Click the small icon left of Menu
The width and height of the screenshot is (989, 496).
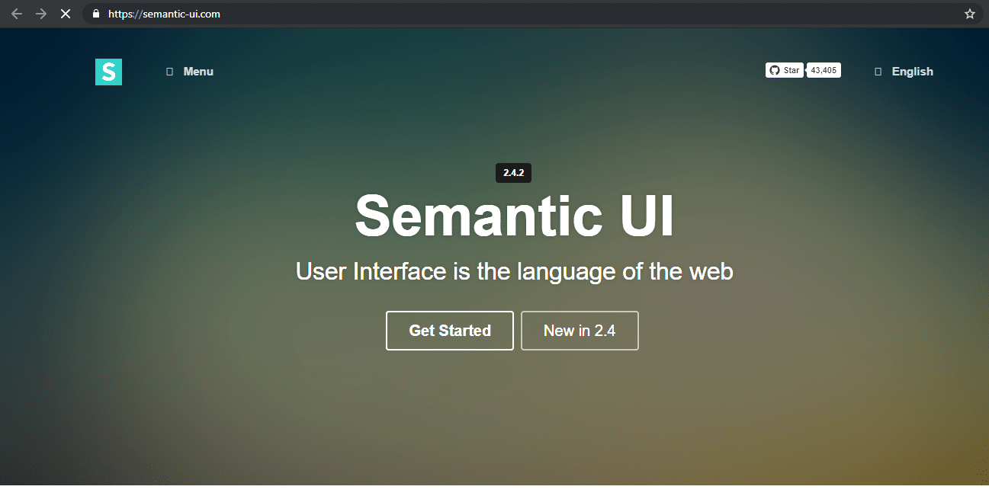[x=169, y=72]
